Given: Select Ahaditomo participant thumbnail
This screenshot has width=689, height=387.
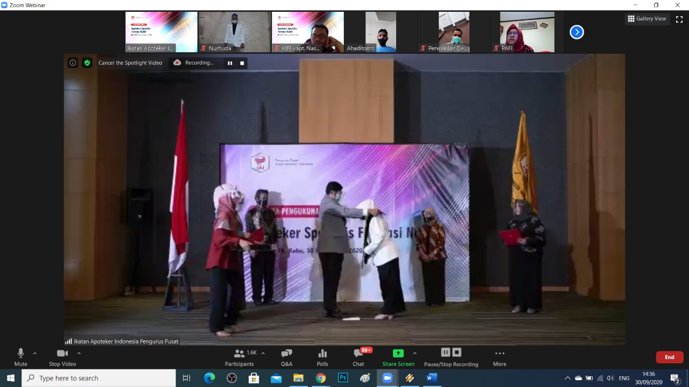Looking at the screenshot, I should (x=381, y=32).
